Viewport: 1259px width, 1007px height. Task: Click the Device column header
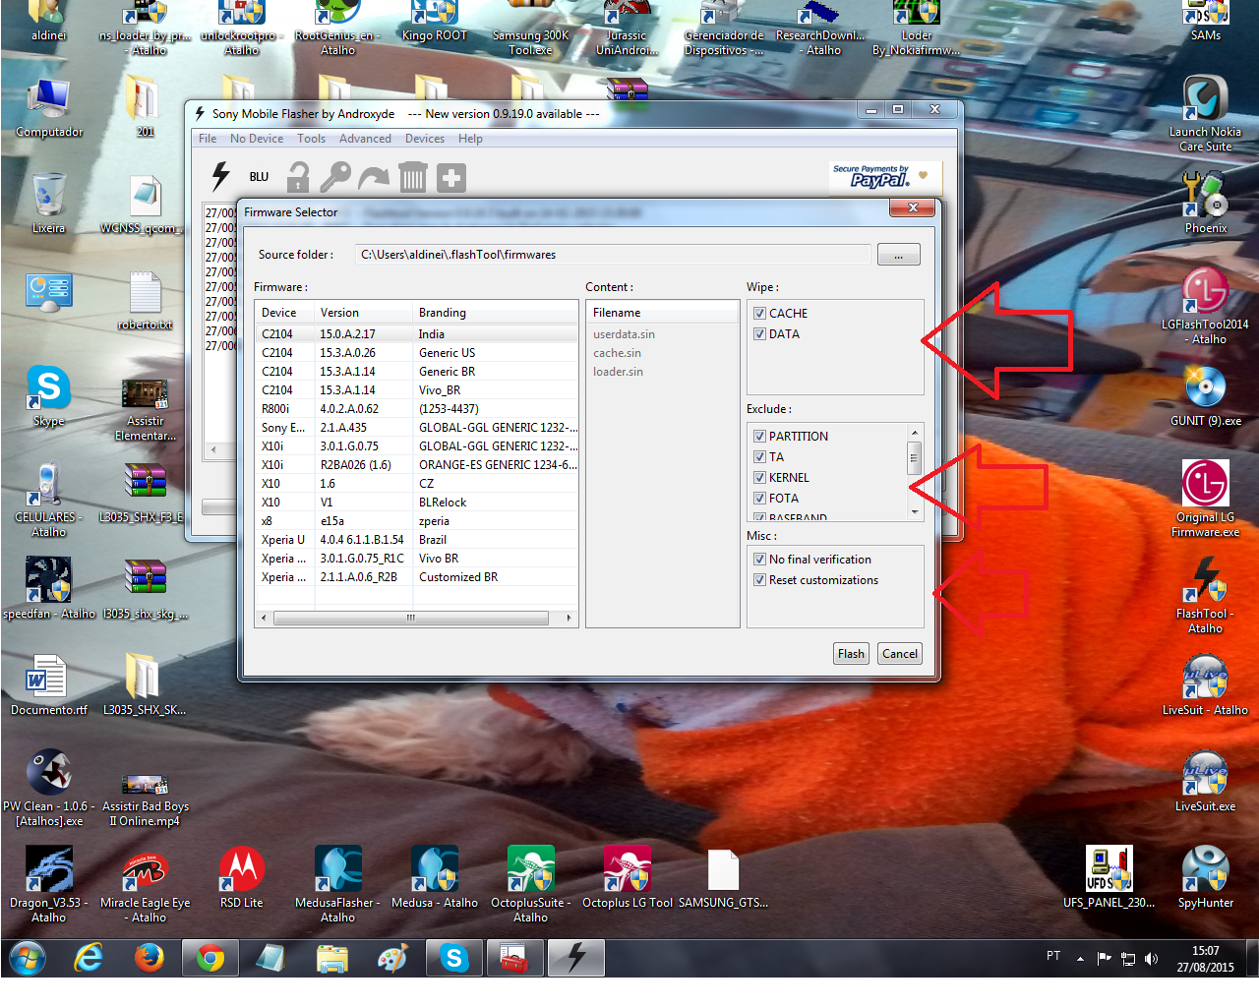[x=284, y=313]
